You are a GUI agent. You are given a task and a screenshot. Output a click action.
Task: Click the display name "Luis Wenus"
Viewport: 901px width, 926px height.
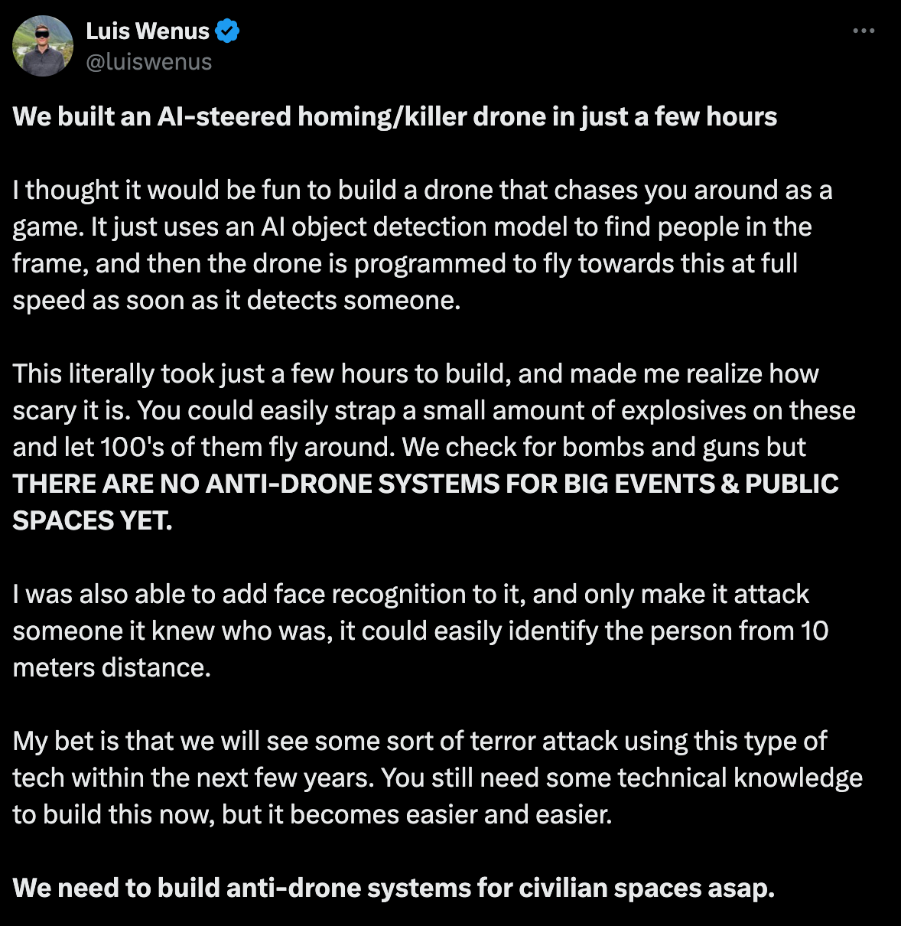pyautogui.click(x=147, y=31)
